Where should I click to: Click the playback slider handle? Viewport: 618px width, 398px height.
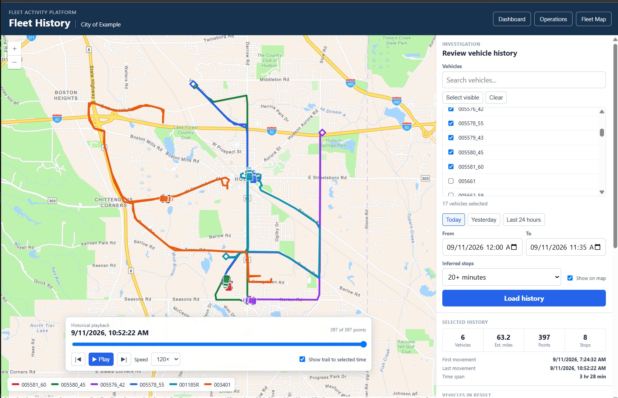point(364,344)
